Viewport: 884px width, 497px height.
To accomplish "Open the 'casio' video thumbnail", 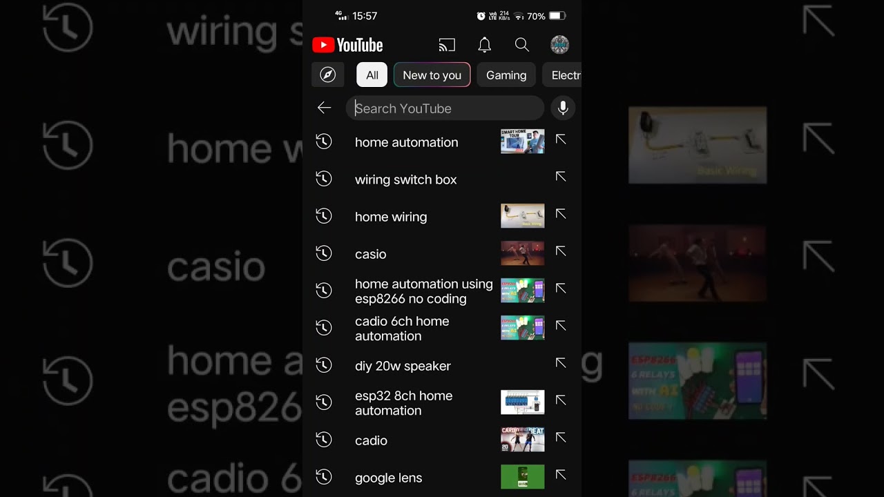I will (522, 253).
